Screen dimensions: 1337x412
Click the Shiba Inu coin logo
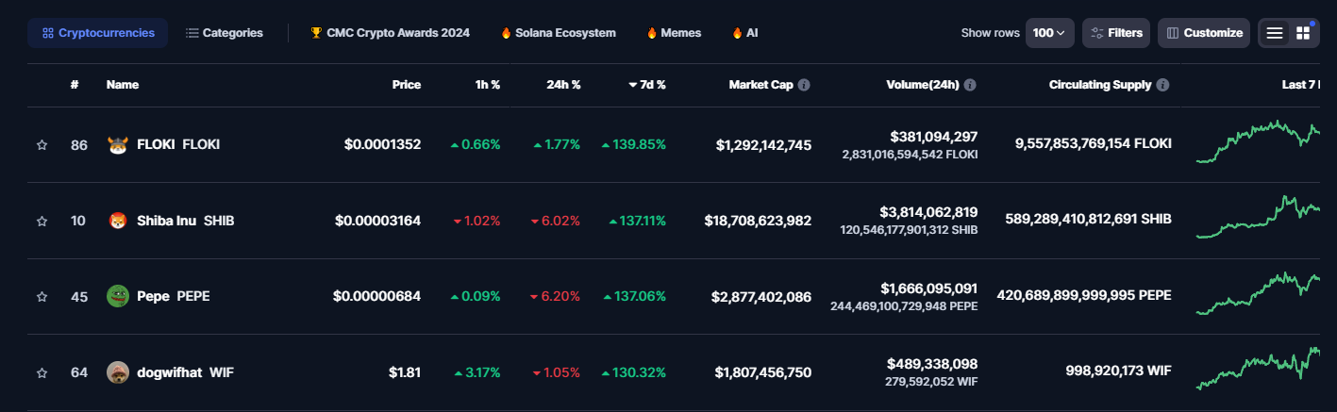(118, 221)
